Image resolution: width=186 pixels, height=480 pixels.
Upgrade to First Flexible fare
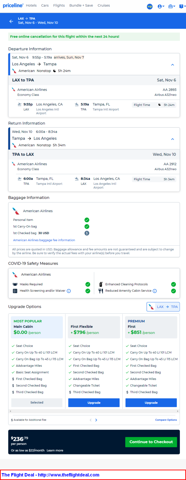tap(94, 403)
